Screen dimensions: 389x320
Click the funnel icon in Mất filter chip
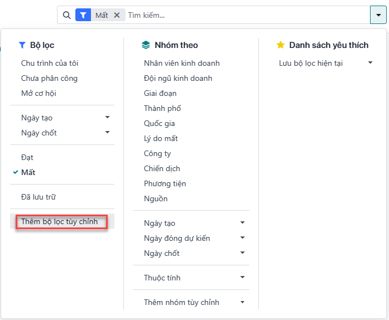click(83, 15)
